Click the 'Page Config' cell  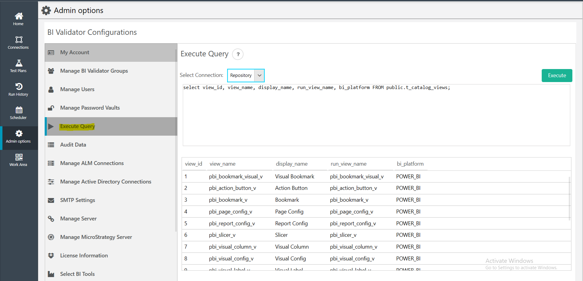[289, 212]
